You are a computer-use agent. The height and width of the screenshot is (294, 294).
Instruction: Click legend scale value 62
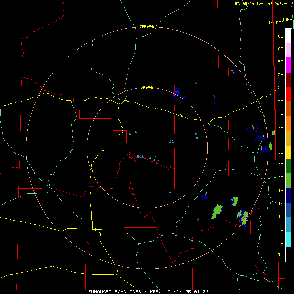pos(281,49)
